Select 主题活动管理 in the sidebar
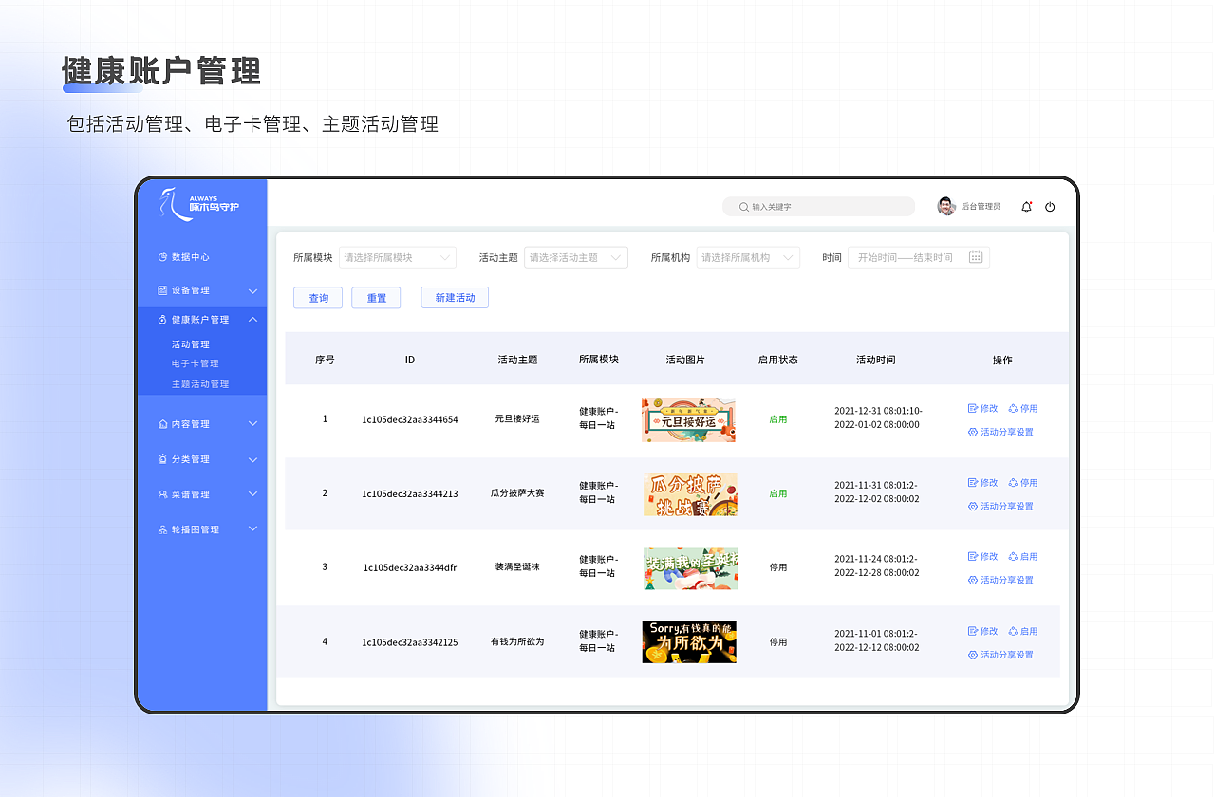 point(200,383)
